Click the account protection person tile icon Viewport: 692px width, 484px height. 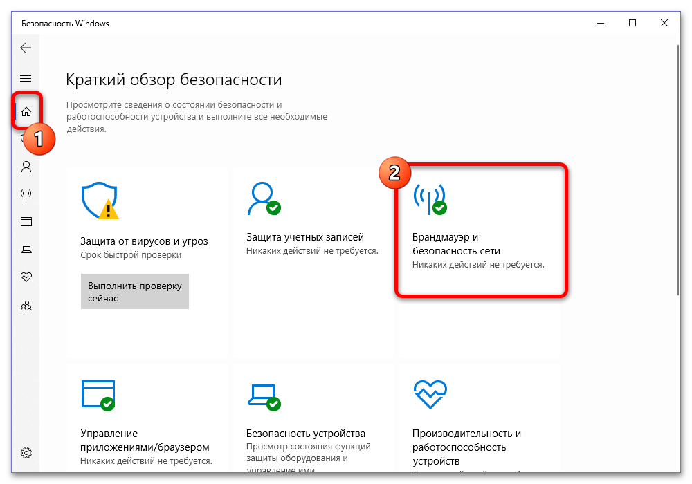(264, 199)
